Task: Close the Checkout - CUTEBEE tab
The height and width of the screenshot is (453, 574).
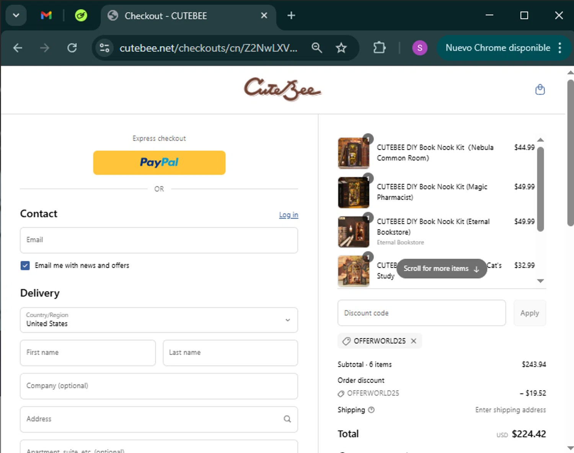Action: 264,15
